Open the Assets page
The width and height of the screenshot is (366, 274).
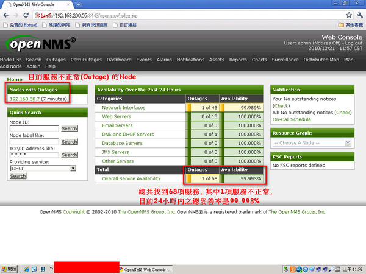tap(217, 60)
